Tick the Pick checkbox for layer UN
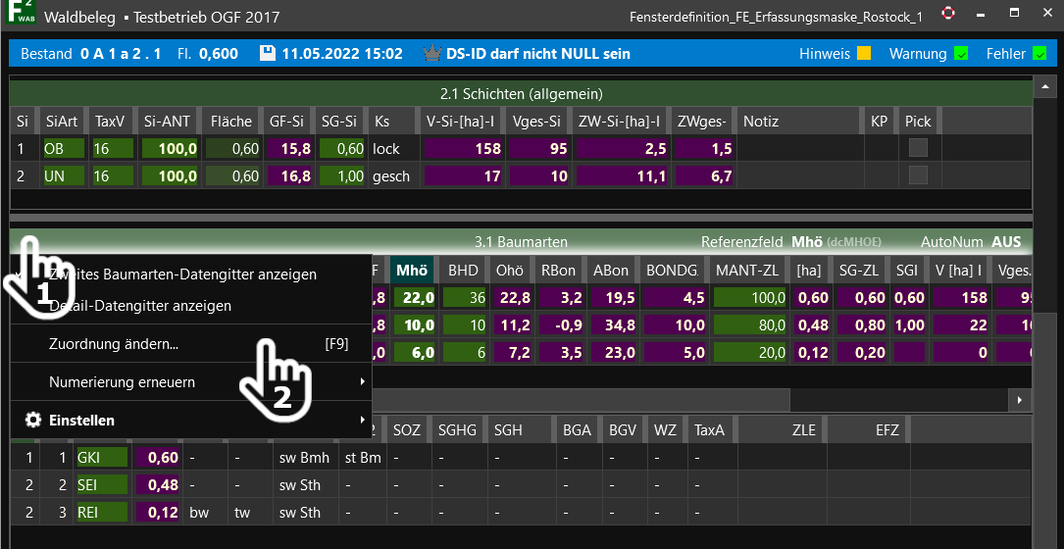Image resolution: width=1064 pixels, height=549 pixels. coord(918,176)
